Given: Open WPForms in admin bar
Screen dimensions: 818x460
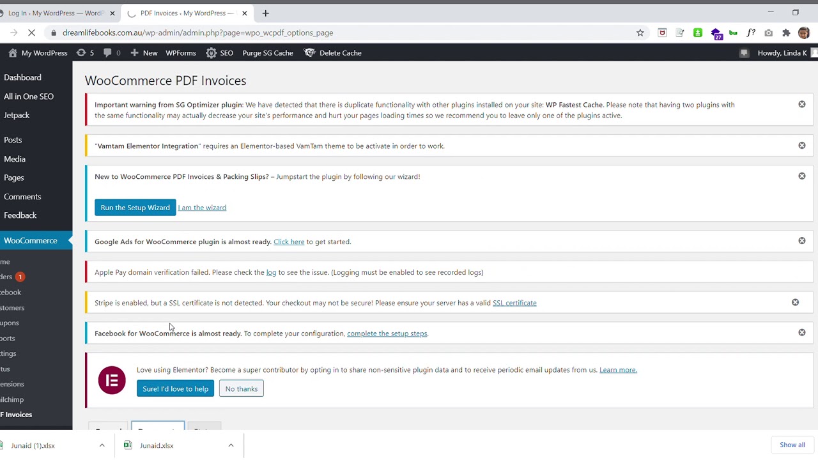Looking at the screenshot, I should (x=181, y=53).
